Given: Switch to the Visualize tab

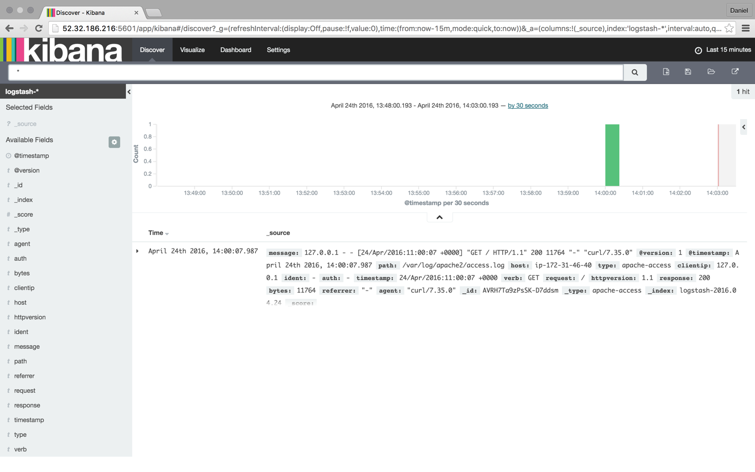Looking at the screenshot, I should click(x=192, y=50).
